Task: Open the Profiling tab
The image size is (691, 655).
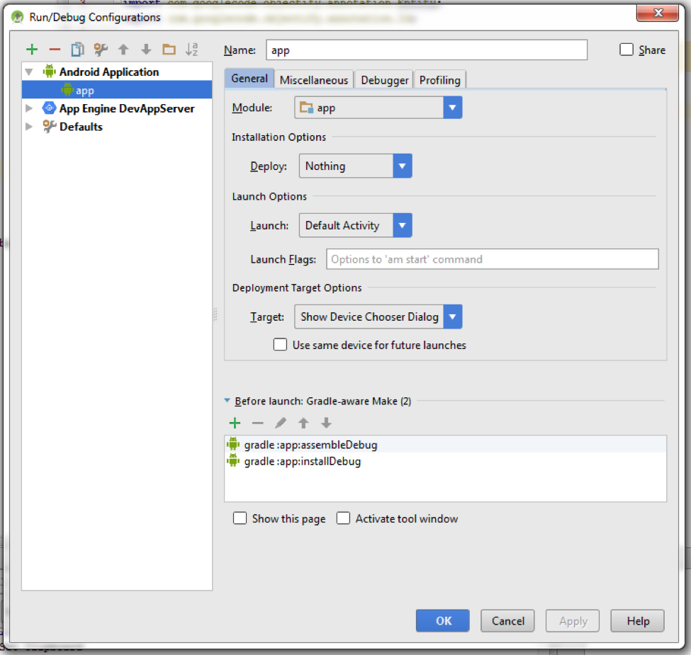Action: click(439, 80)
